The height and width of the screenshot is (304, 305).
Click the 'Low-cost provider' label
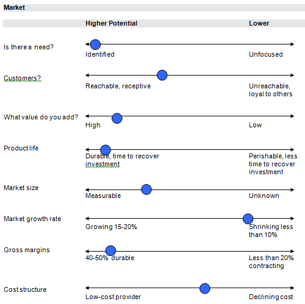[x=113, y=297]
